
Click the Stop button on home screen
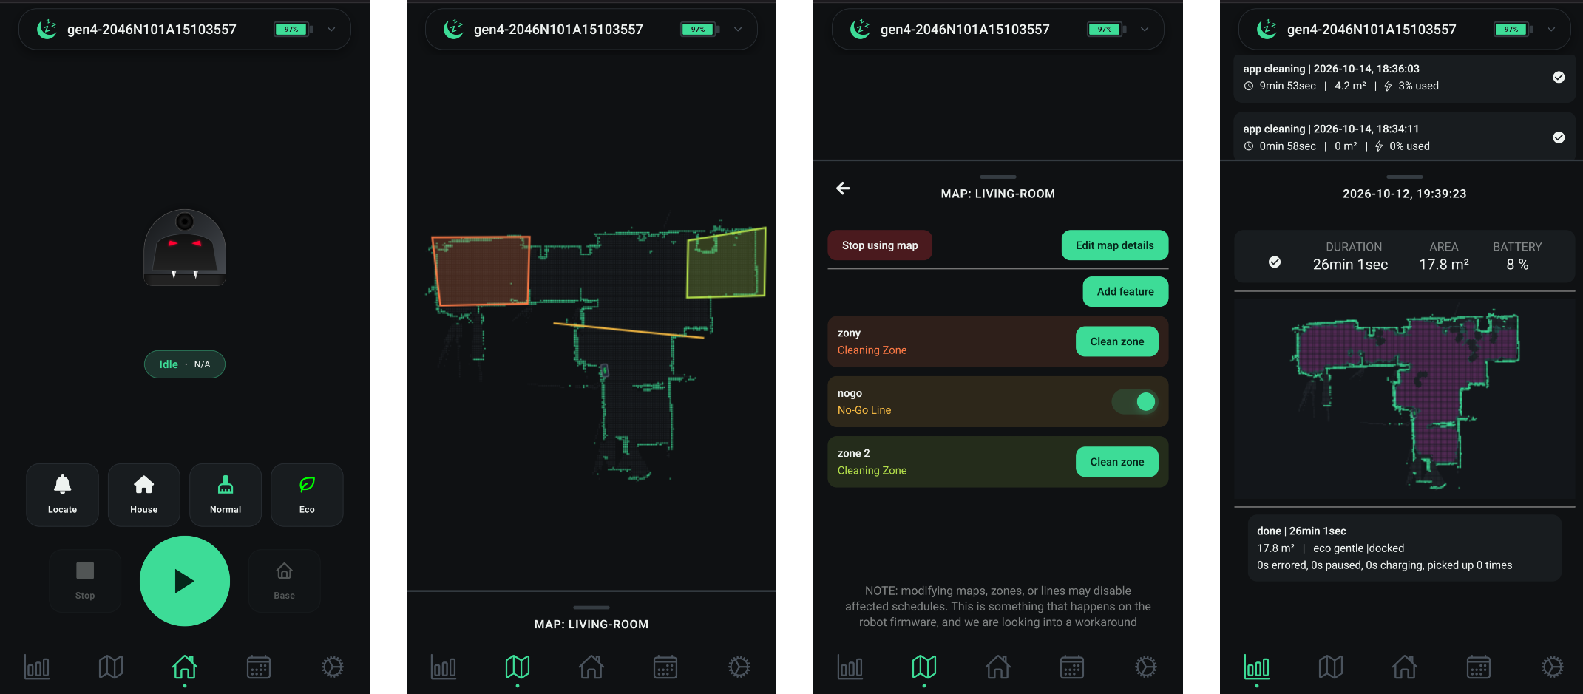[x=85, y=581]
